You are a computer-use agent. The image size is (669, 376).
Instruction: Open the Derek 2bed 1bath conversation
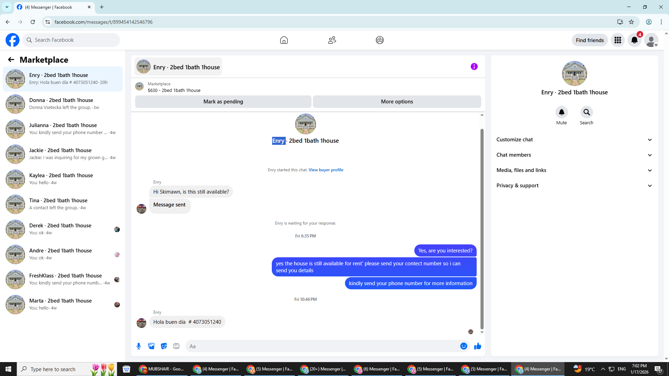(63, 229)
